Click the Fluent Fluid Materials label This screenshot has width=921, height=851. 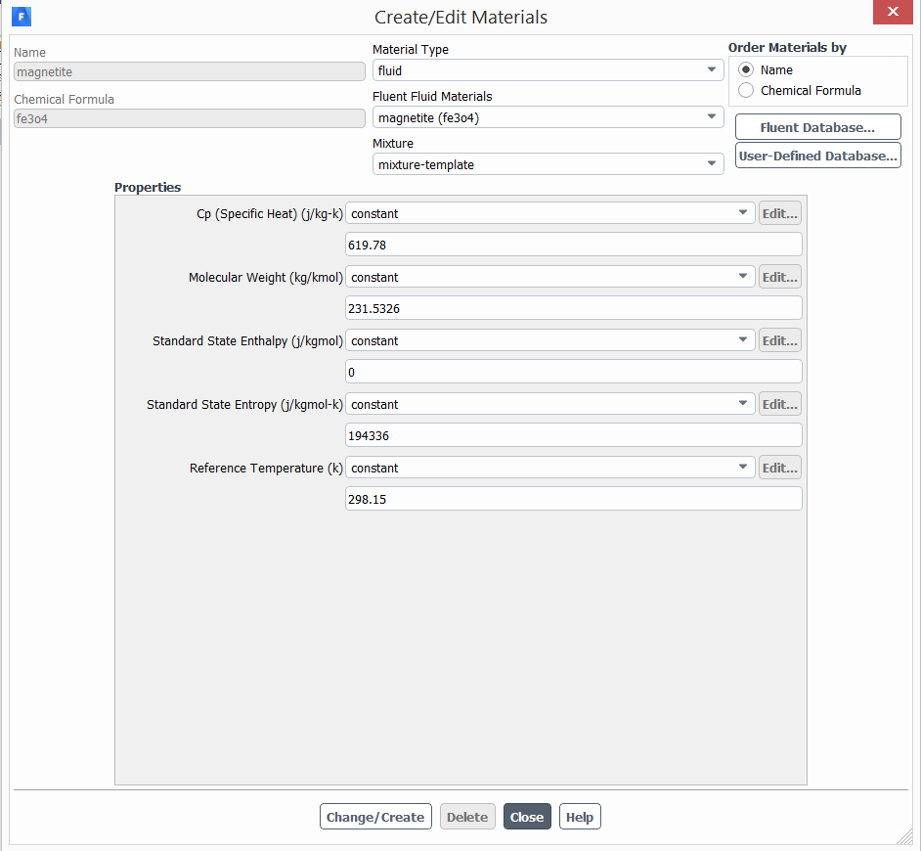click(x=432, y=97)
